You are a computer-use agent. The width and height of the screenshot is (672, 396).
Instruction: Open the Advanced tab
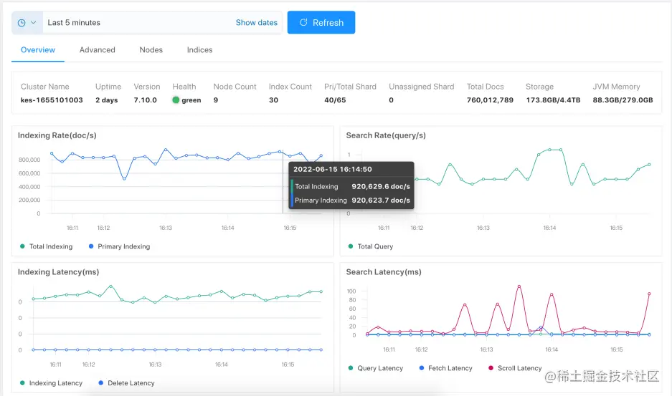tap(98, 50)
